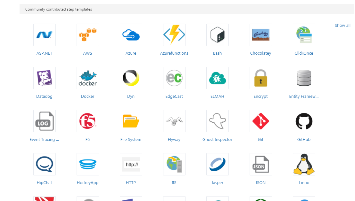Click the IIS template icon
The image size is (355, 201).
coord(174,164)
